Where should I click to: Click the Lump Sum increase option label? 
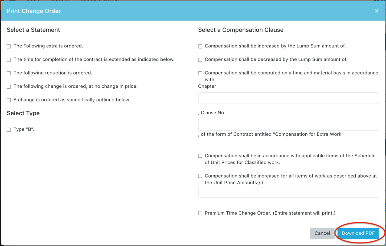pyautogui.click(x=275, y=46)
